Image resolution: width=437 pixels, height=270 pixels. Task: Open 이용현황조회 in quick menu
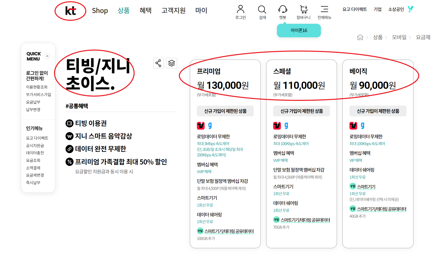click(x=37, y=87)
